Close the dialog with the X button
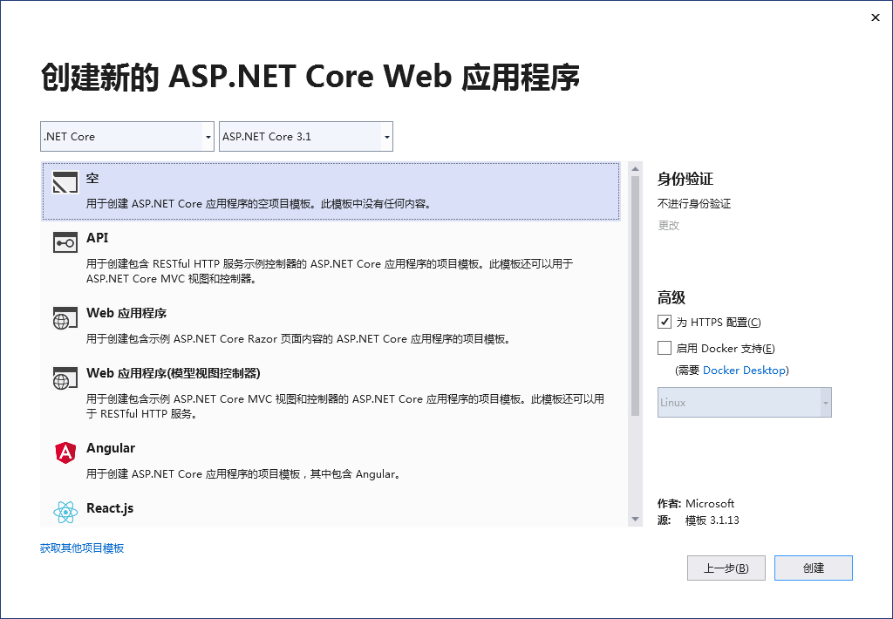This screenshot has height=619, width=893. [876, 17]
